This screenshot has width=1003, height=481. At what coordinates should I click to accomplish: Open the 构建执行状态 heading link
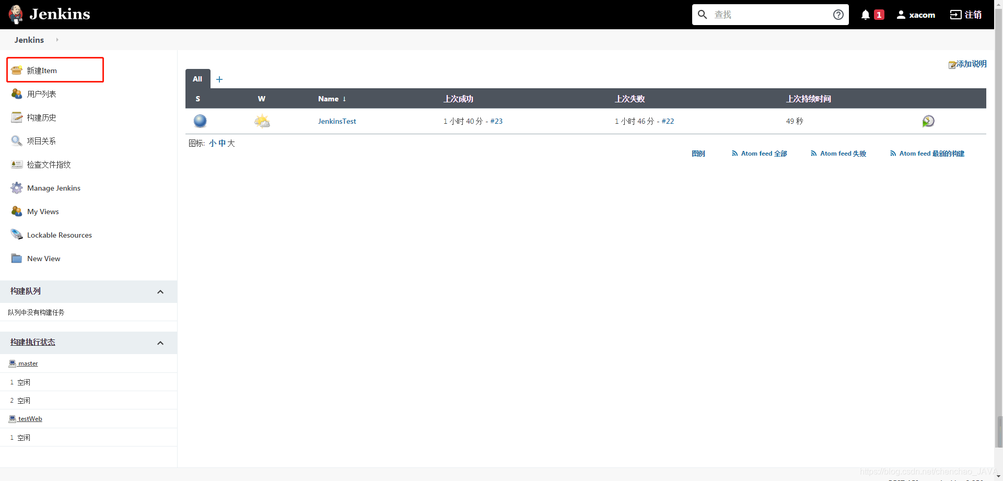tap(33, 342)
